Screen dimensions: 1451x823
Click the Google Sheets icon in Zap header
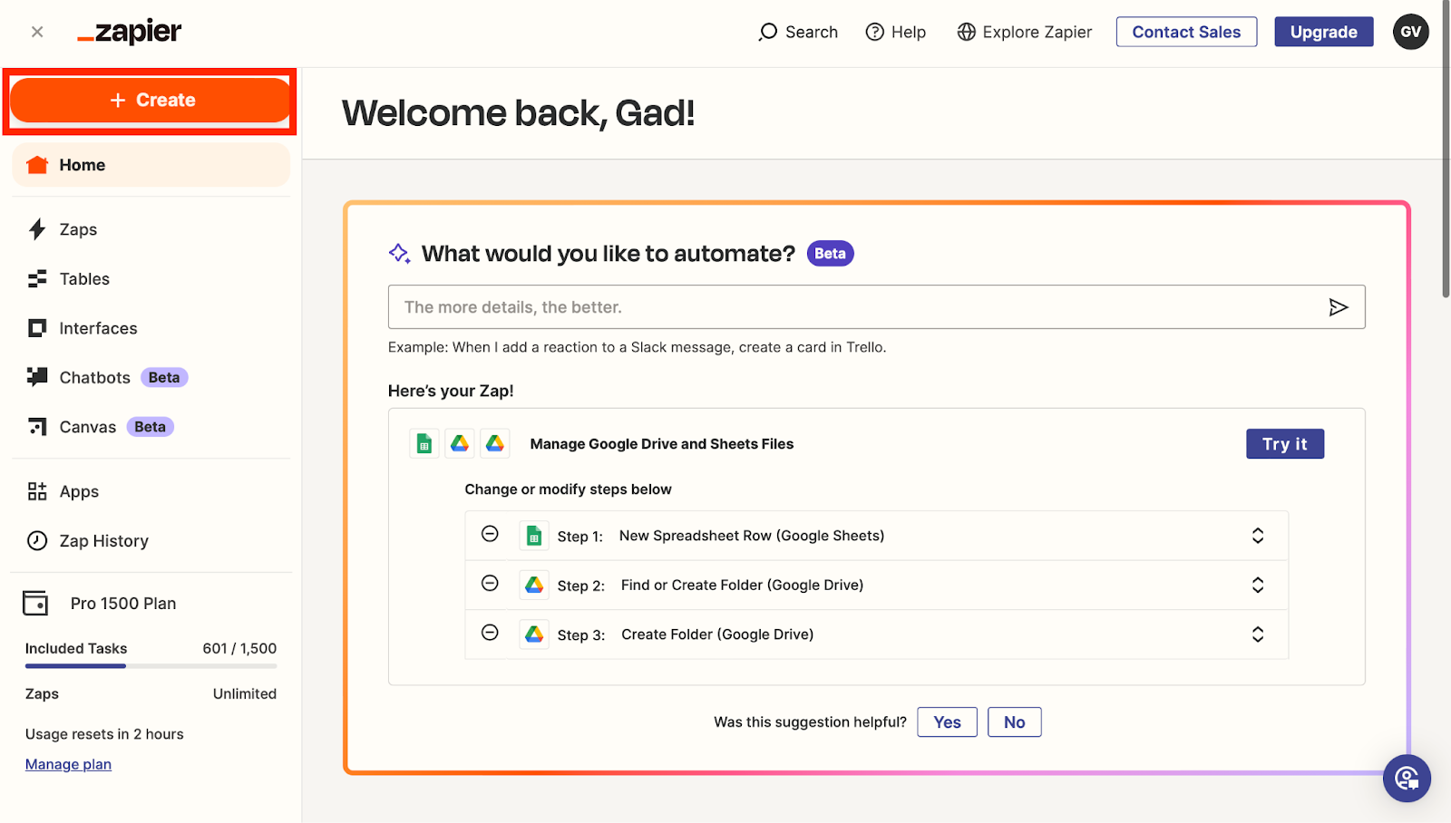[x=424, y=443]
